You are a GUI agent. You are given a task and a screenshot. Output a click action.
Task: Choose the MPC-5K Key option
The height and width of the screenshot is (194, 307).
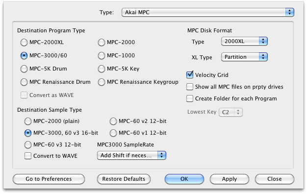tap(102, 69)
